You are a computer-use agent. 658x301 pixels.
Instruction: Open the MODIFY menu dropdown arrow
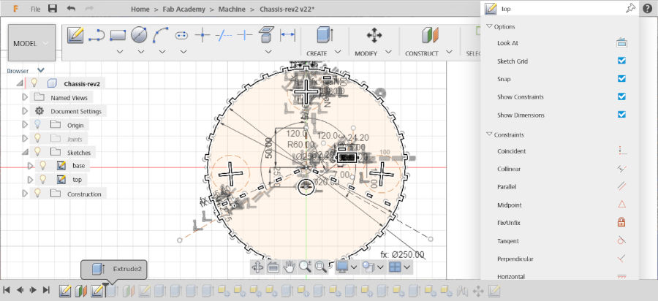[x=388, y=52]
